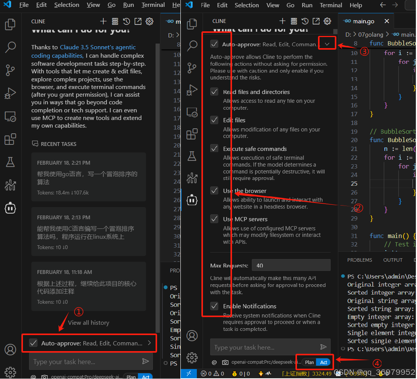Open Cline settings gear in left window

click(x=149, y=21)
